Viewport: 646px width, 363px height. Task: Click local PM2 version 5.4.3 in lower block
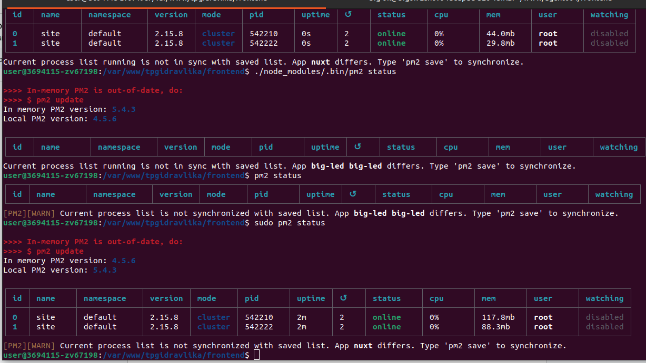coord(105,270)
